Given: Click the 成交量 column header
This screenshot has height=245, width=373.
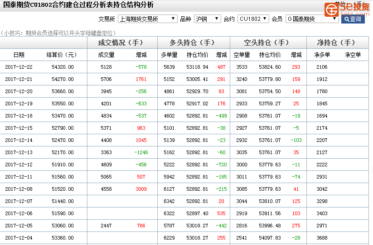Looking at the screenshot, I should [106, 55].
